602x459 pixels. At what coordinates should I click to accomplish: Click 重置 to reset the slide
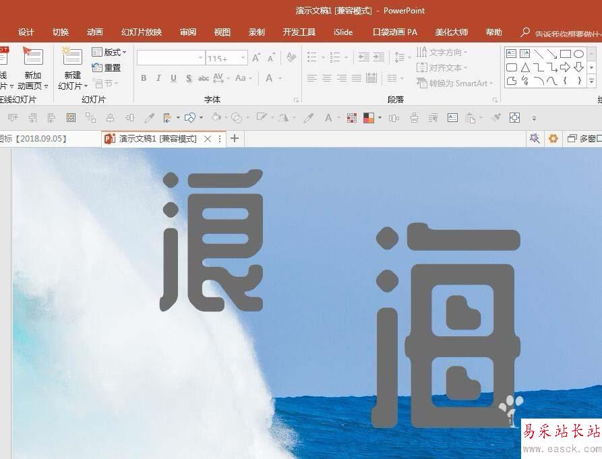click(107, 67)
